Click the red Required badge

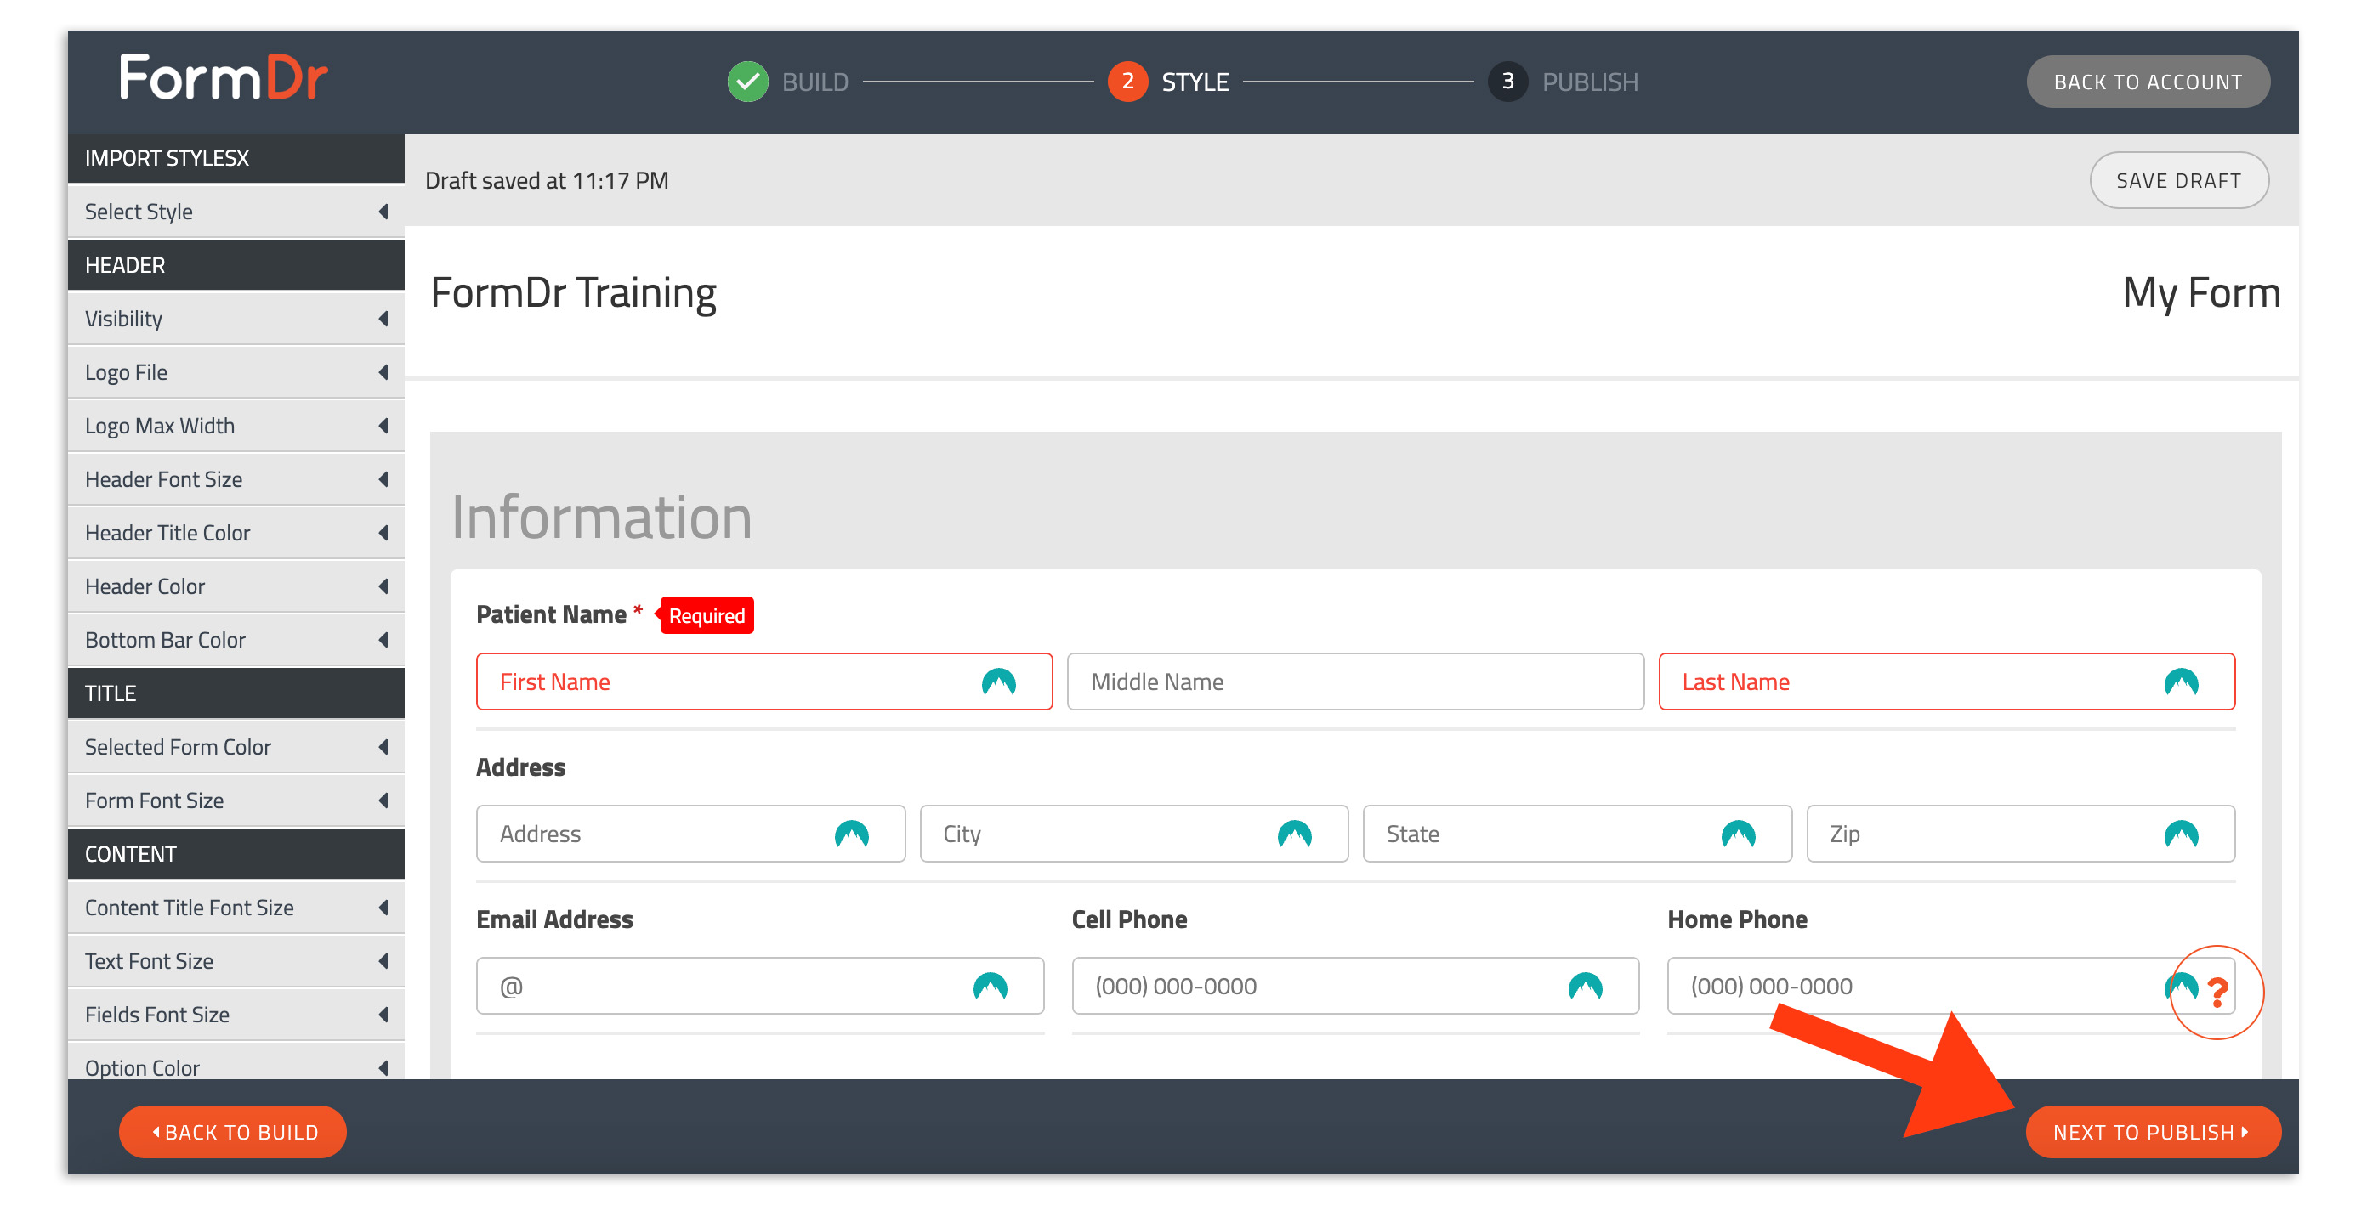(706, 615)
